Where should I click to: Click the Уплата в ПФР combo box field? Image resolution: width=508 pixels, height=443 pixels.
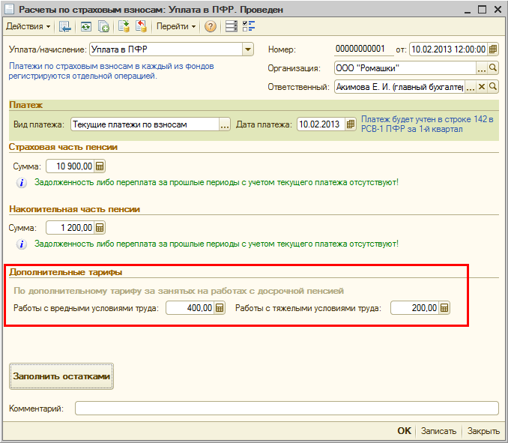tap(166, 49)
